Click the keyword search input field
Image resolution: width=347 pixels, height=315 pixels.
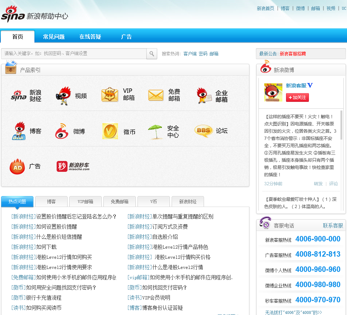(x=74, y=54)
